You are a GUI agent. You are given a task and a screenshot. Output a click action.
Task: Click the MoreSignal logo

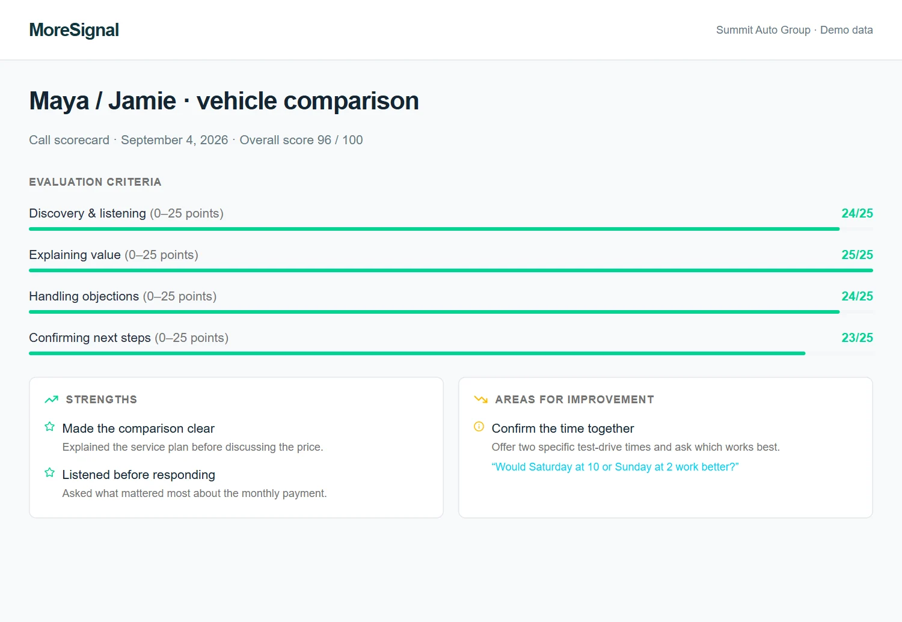click(74, 30)
